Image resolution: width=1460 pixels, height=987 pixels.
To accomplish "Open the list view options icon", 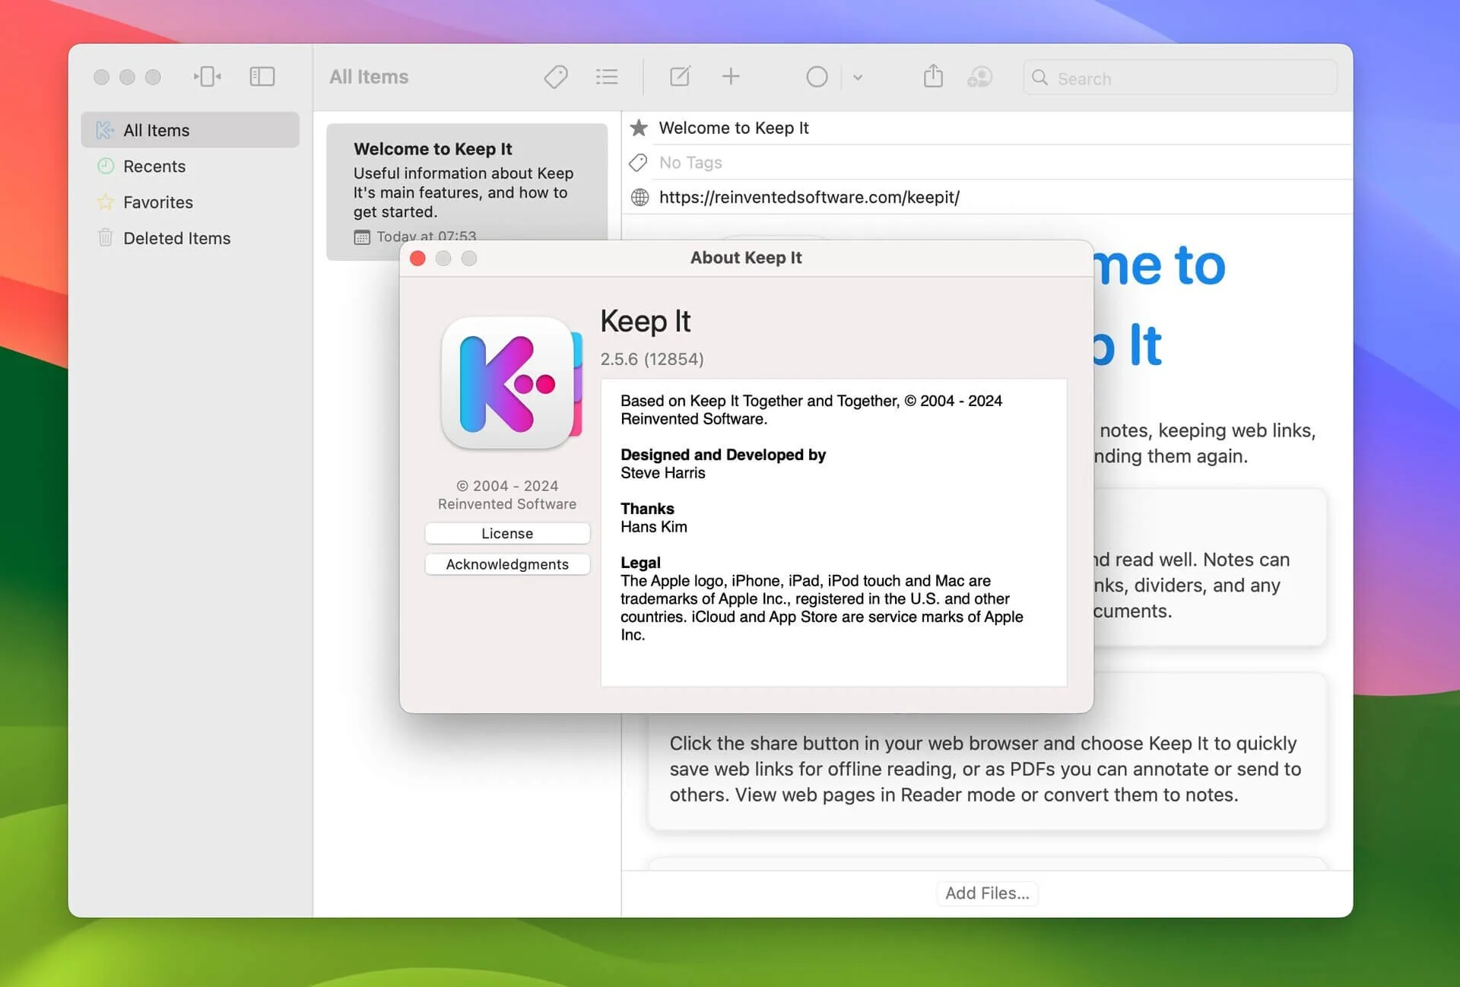I will (x=607, y=77).
